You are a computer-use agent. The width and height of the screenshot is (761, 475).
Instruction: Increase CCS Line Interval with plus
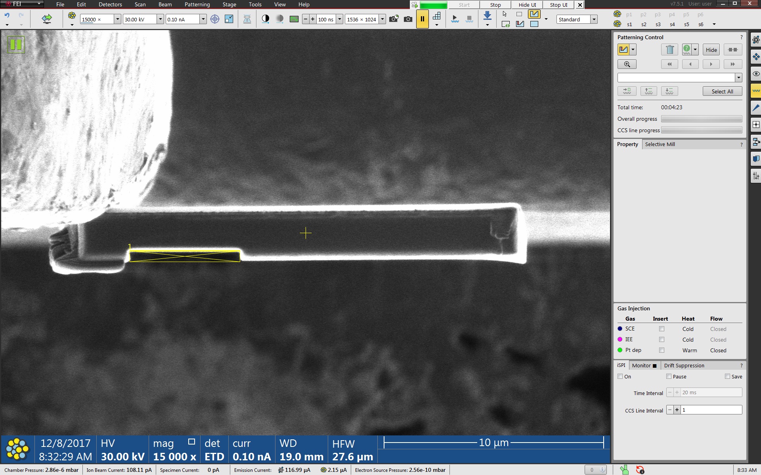coord(677,410)
